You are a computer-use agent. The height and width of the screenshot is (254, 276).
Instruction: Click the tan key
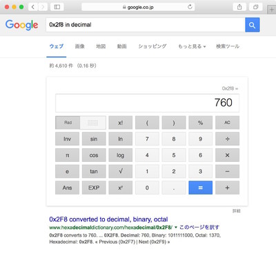[94, 171]
